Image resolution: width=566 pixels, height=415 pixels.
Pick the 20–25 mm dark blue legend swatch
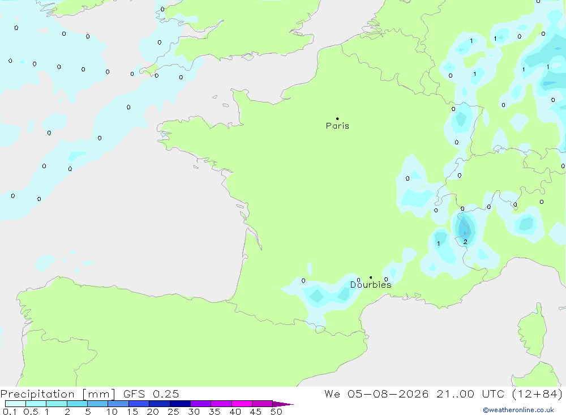click(x=159, y=404)
